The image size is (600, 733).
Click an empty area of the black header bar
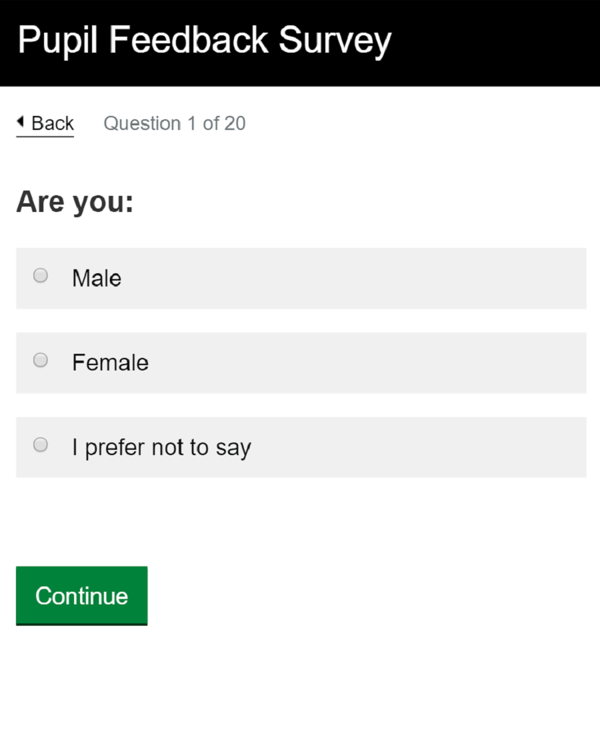pos(496,43)
